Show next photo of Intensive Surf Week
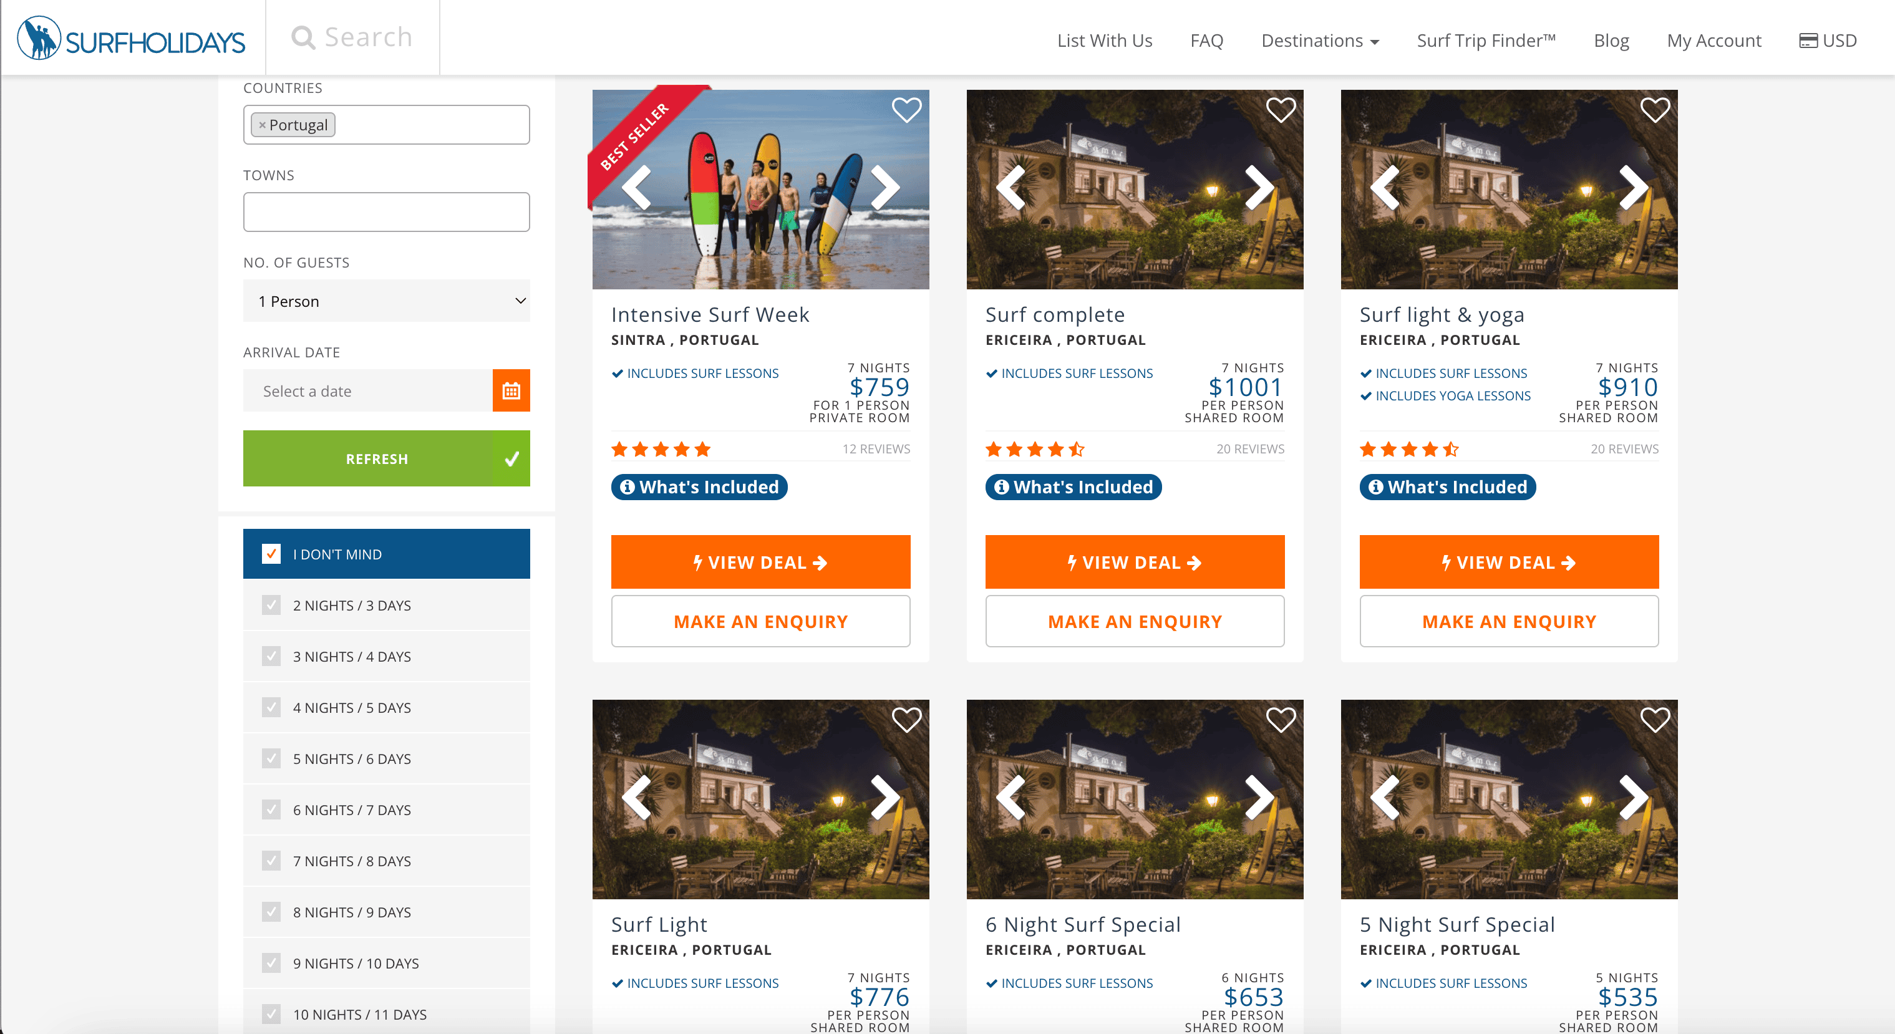 885,188
